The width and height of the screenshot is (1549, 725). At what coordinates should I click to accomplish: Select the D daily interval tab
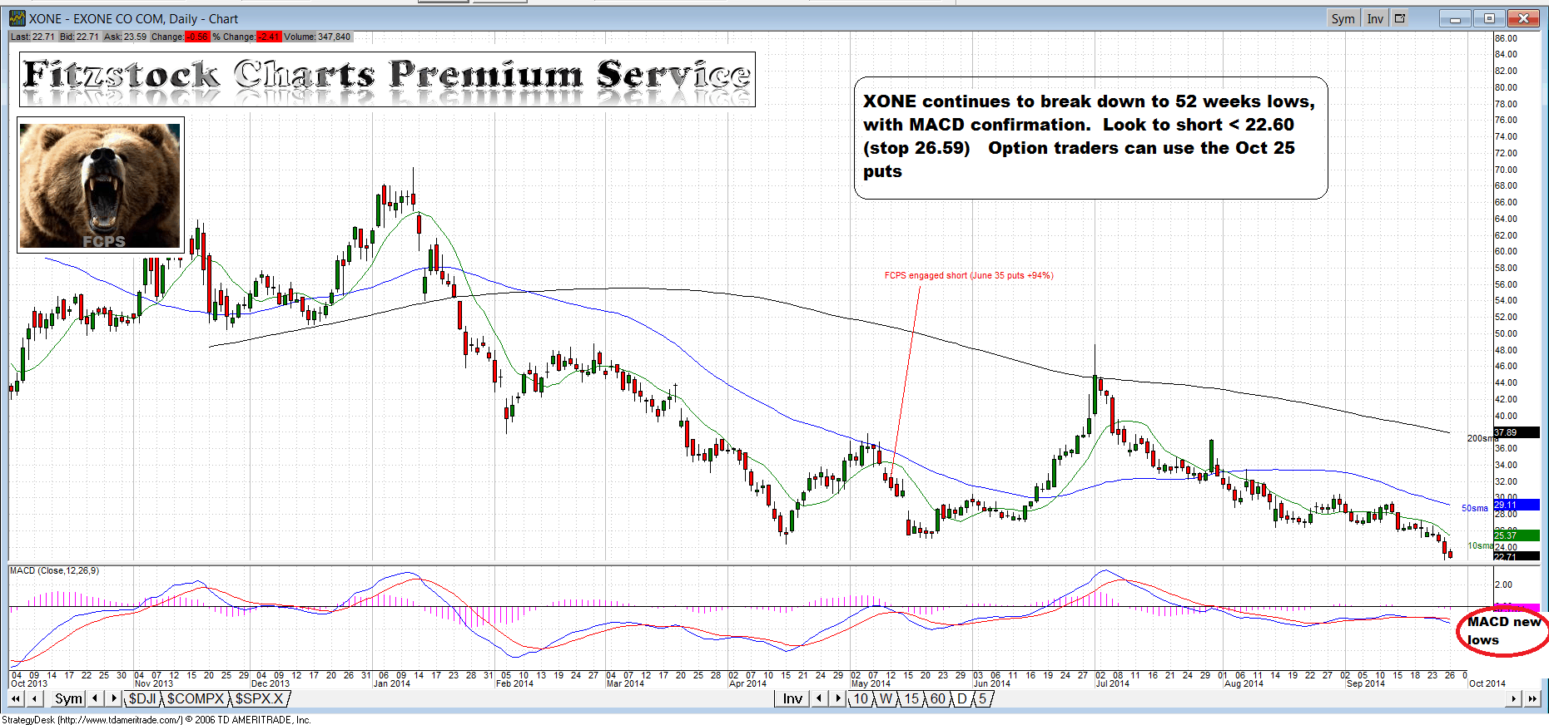[962, 698]
